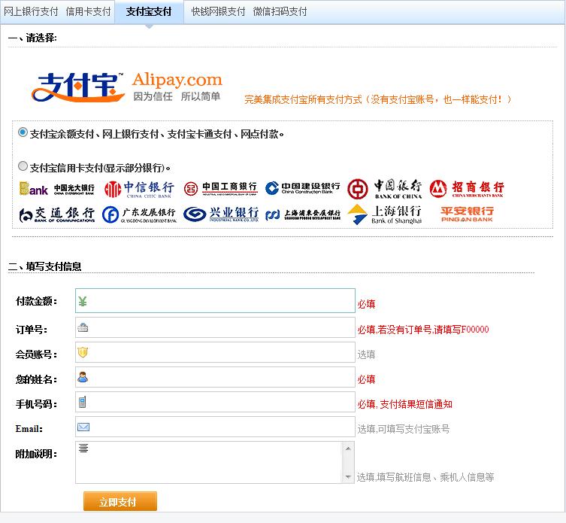Click the person icon in name field
566x523 pixels.
[83, 377]
